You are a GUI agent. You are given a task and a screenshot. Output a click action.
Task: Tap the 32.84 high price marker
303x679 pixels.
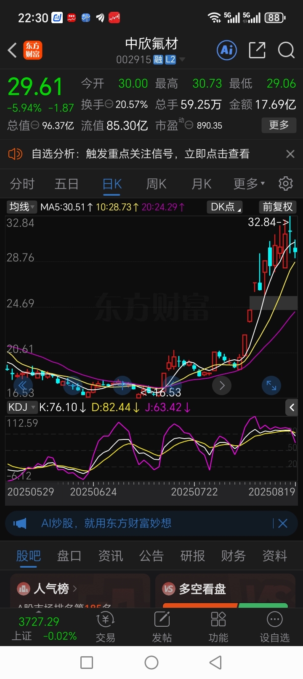(x=268, y=222)
